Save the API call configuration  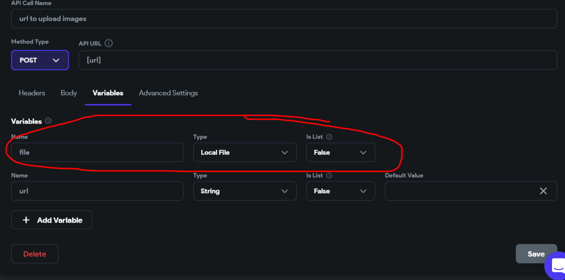536,253
